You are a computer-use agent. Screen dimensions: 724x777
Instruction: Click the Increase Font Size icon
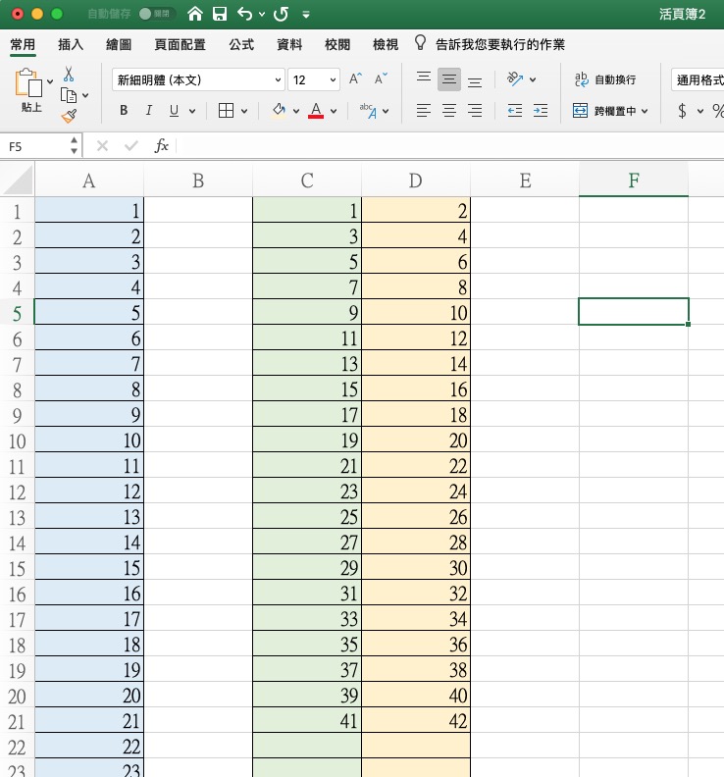click(356, 79)
